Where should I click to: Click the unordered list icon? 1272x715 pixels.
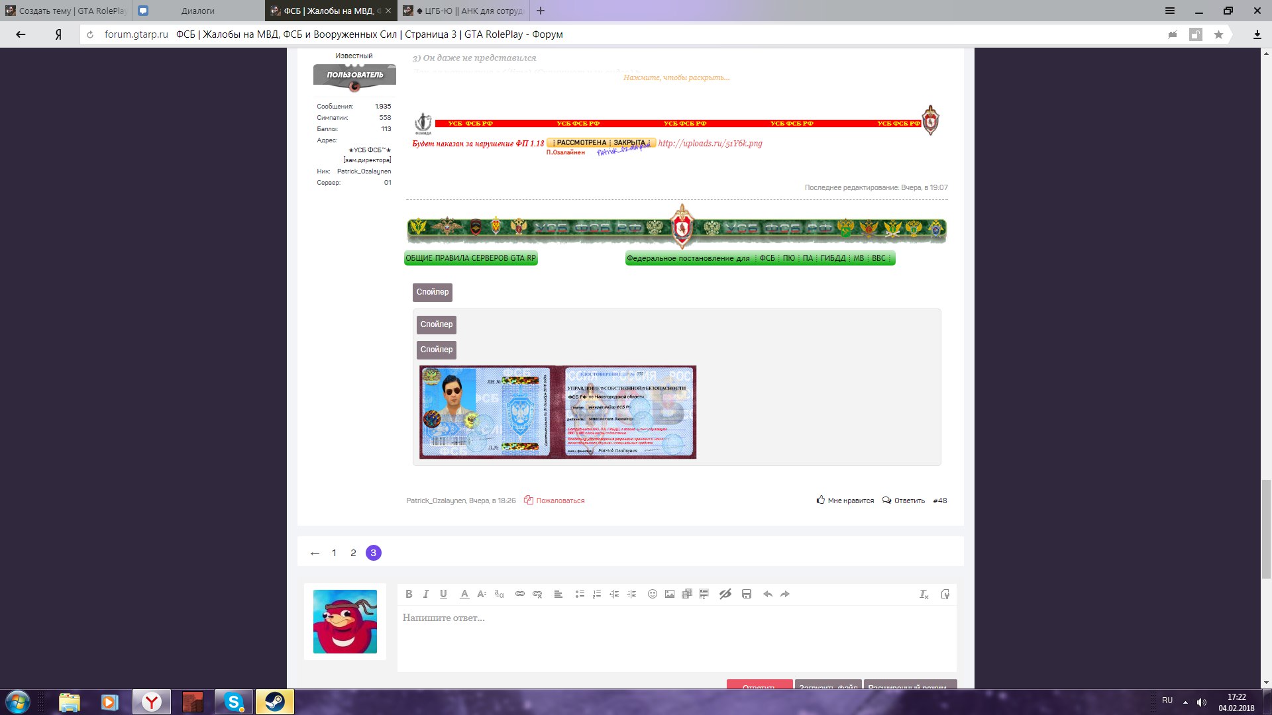580,594
